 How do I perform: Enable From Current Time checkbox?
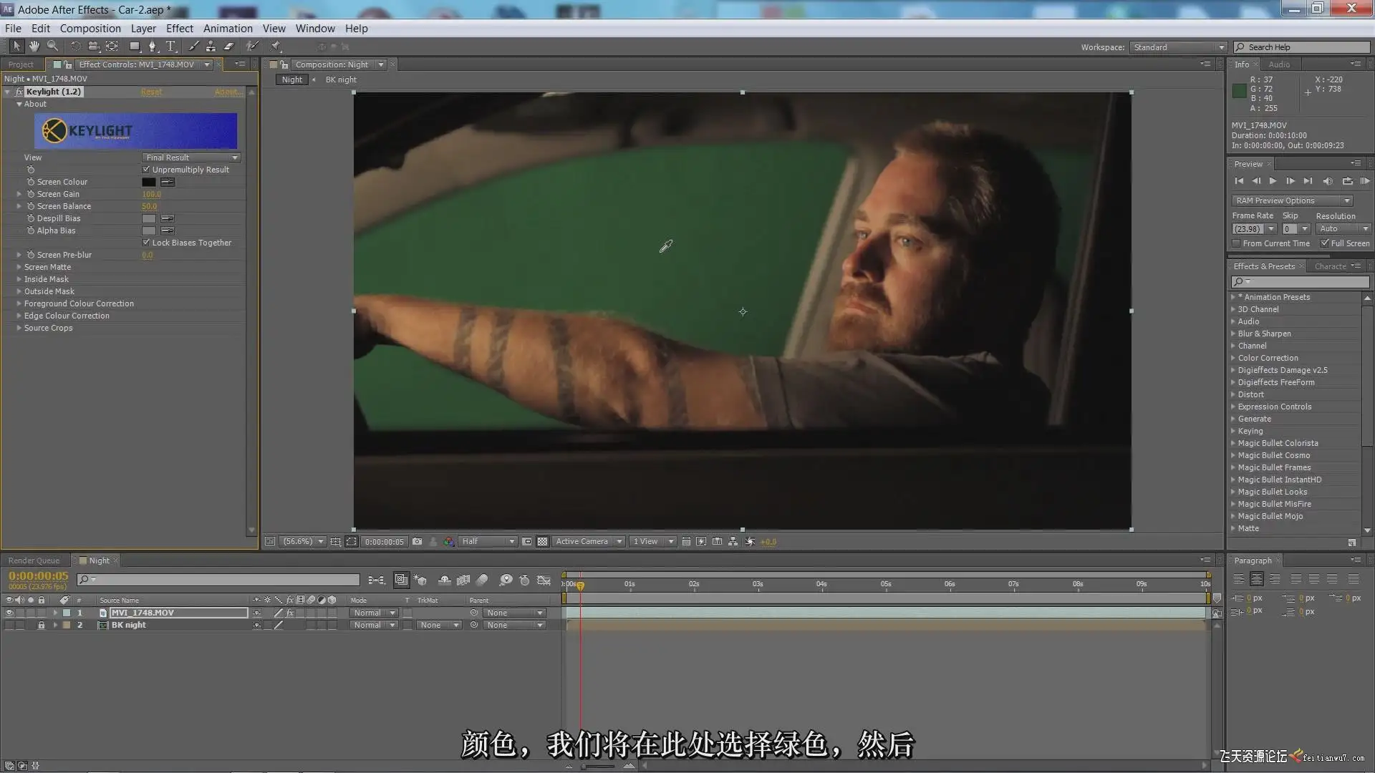[1236, 243]
